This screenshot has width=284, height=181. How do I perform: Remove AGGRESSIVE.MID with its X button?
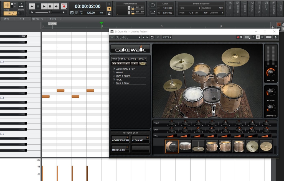point(127,138)
